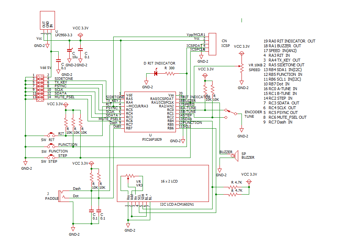Click the 0.1 capacitor beside the 10u capacitor
The width and height of the screenshot is (339, 247).
point(80,50)
